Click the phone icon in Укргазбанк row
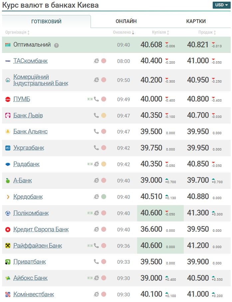This screenshot has height=302, width=232. pyautogui.click(x=96, y=148)
